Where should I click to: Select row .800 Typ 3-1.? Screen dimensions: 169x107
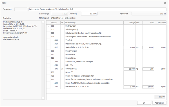pos(106,40)
